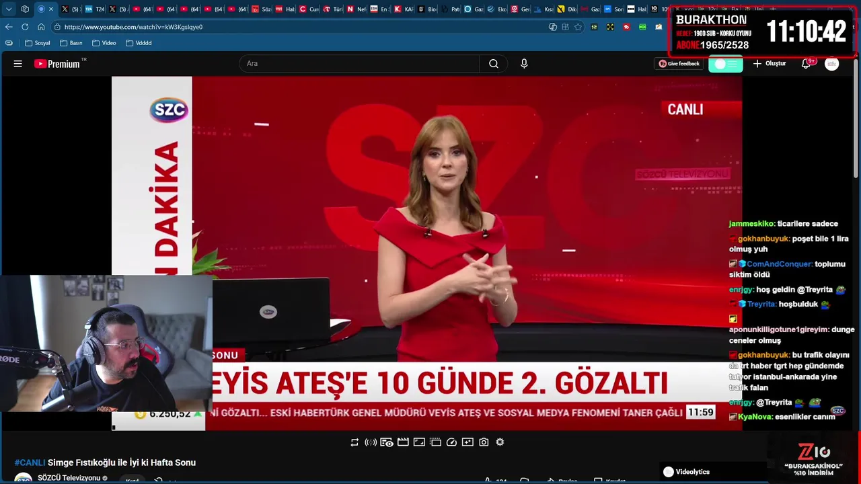Take a video screenshot with camera icon
This screenshot has height=484, width=861.
point(484,442)
